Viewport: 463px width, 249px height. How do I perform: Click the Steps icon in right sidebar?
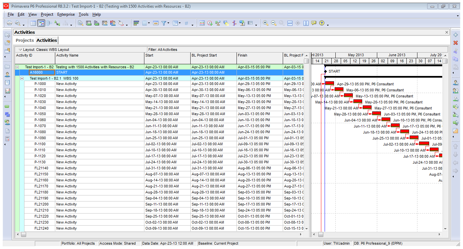(x=455, y=131)
